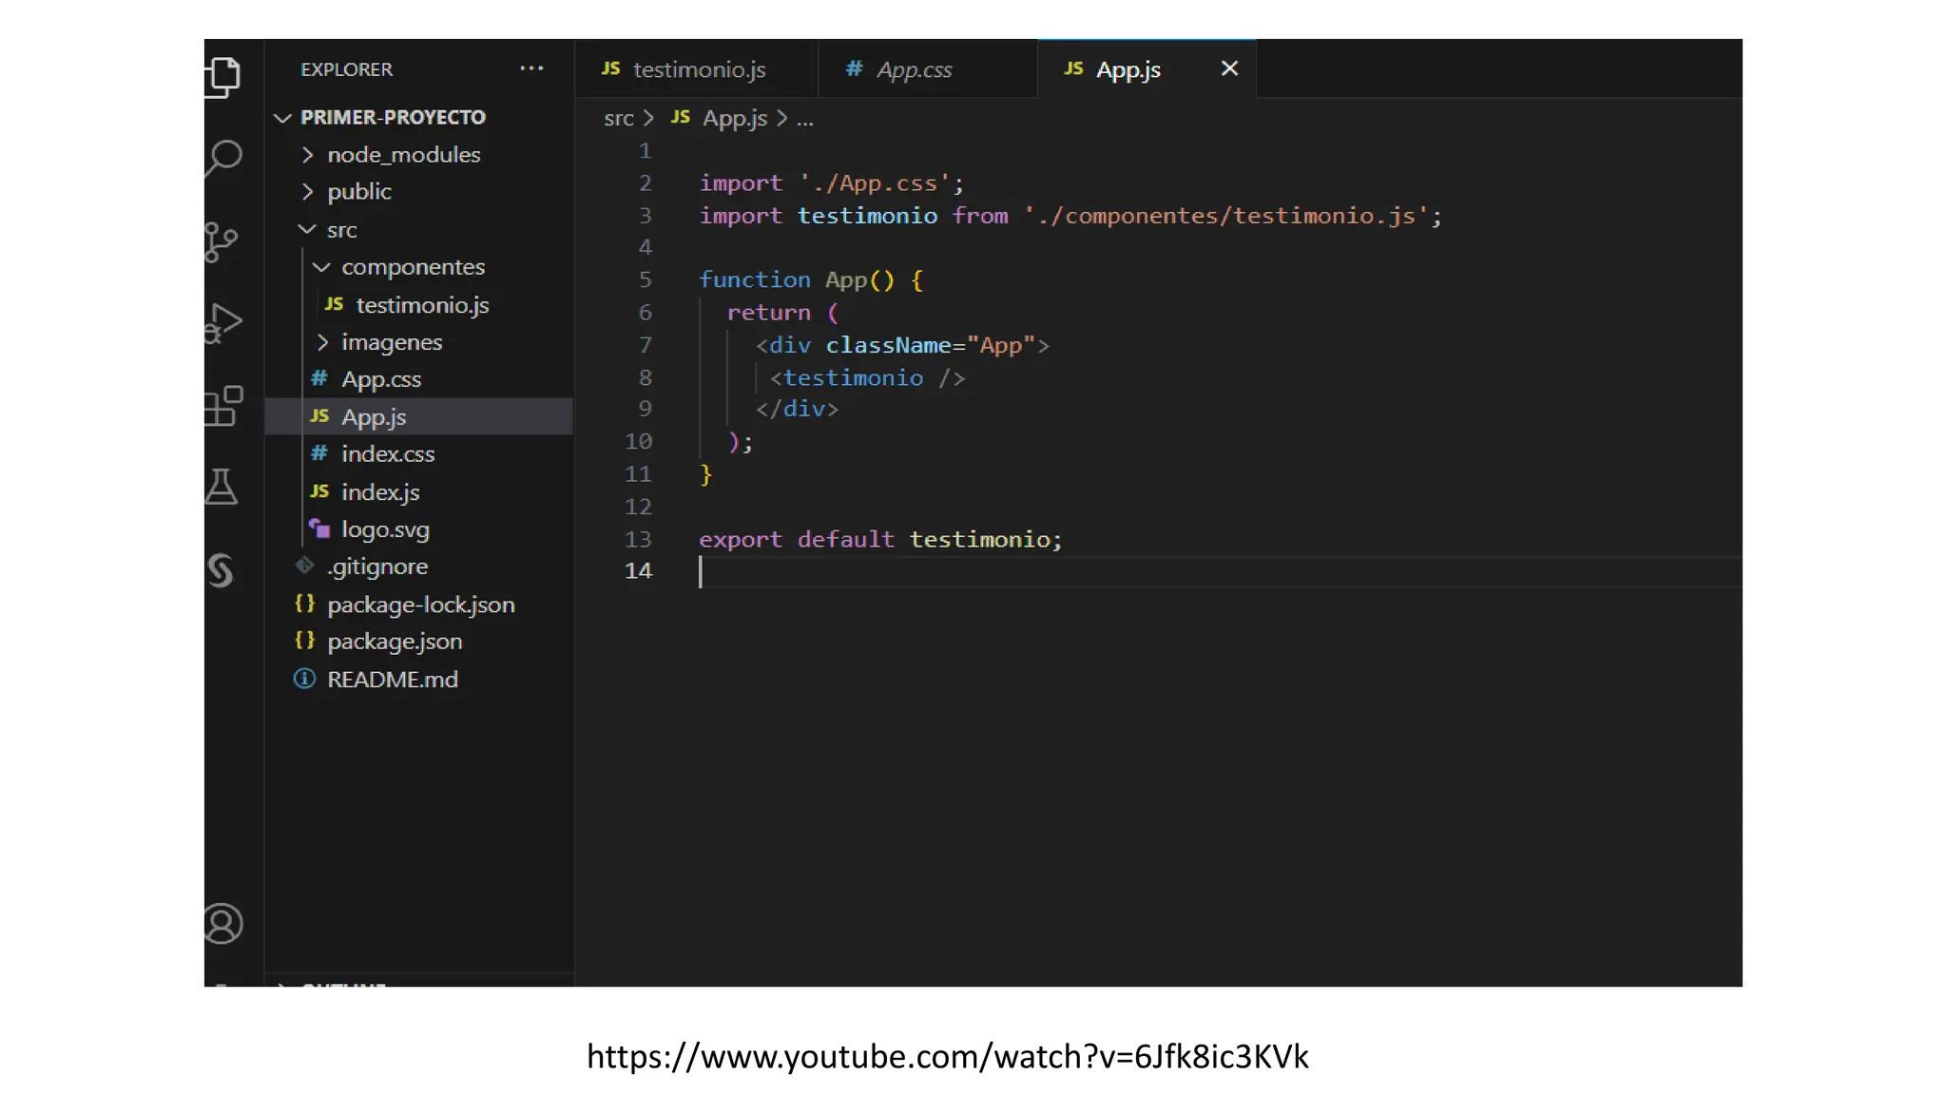This screenshot has width=1947, height=1095.
Task: Click the <testimonio /> tag on line 8
Action: pyautogui.click(x=867, y=378)
